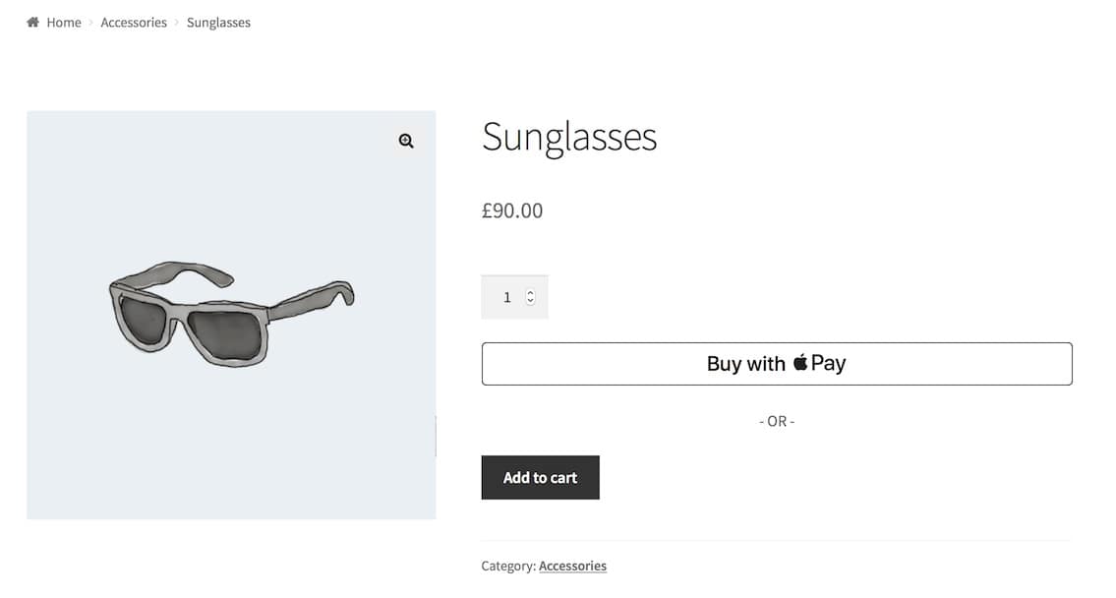
Task: Click the chevron after Home breadcrumb
Action: (x=90, y=22)
